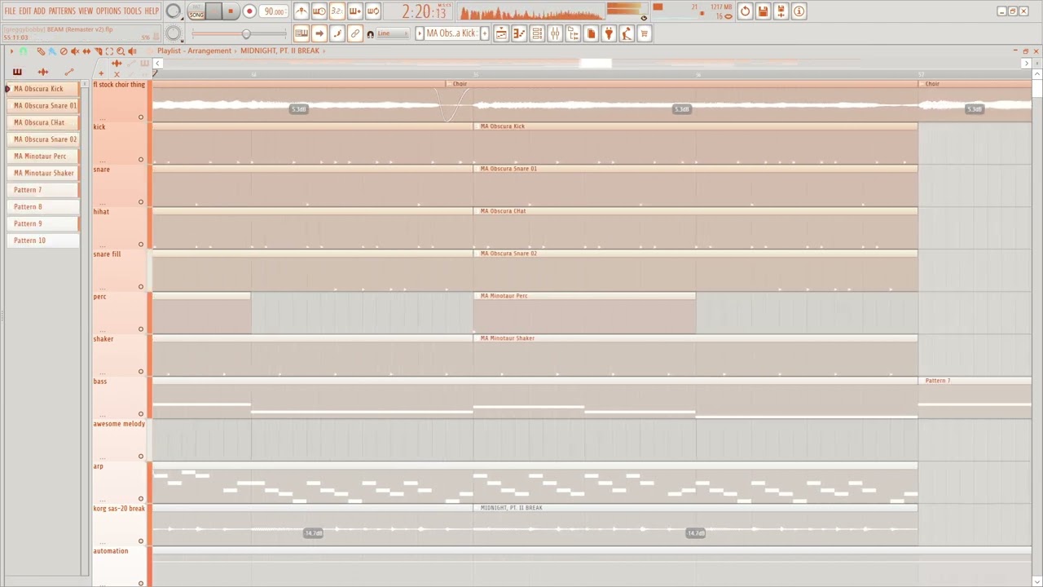The height and width of the screenshot is (587, 1043).
Task: Click the master pitch knob
Action: tap(174, 33)
